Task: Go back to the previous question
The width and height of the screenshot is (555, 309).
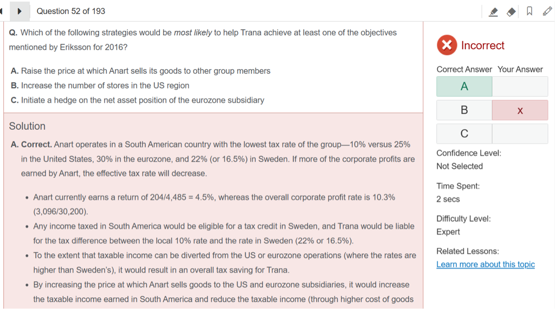Action: point(2,11)
